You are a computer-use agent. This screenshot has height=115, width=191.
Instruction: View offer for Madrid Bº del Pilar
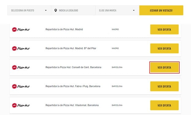tap(164, 48)
